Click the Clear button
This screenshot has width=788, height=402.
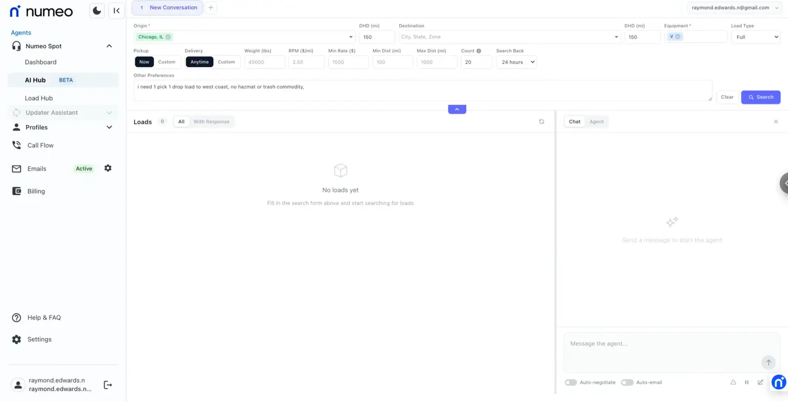[x=727, y=97]
